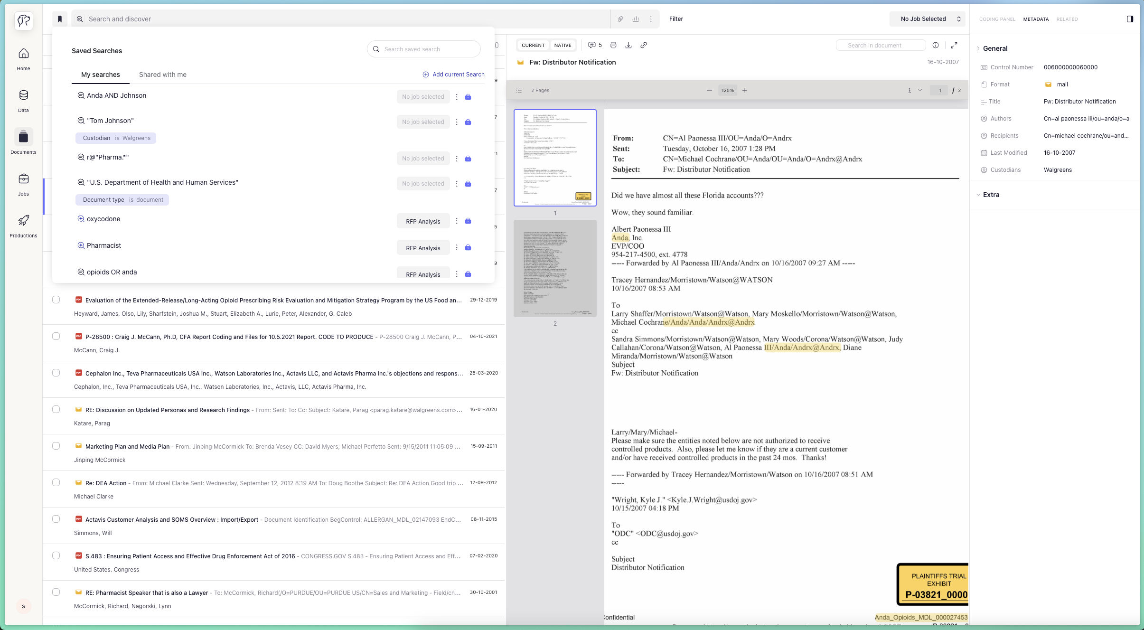Screen dimensions: 1144x630
Task: Open the No Job Selected dropdown
Action: pos(927,19)
